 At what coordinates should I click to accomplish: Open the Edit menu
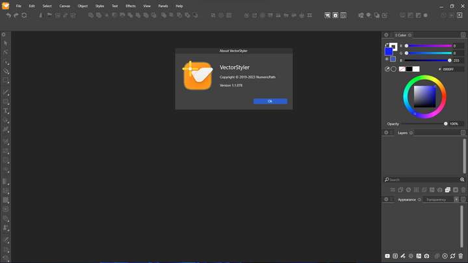32,6
